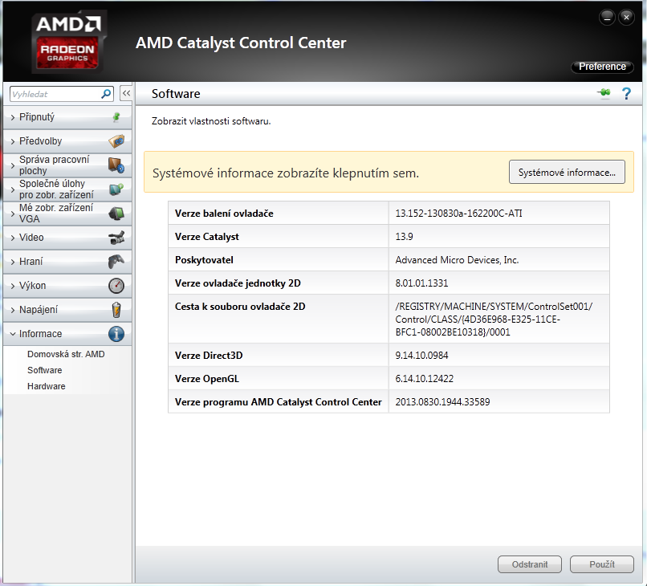Click the Verze Catalyst label
Viewport: 647px width, 586px height.
point(207,237)
